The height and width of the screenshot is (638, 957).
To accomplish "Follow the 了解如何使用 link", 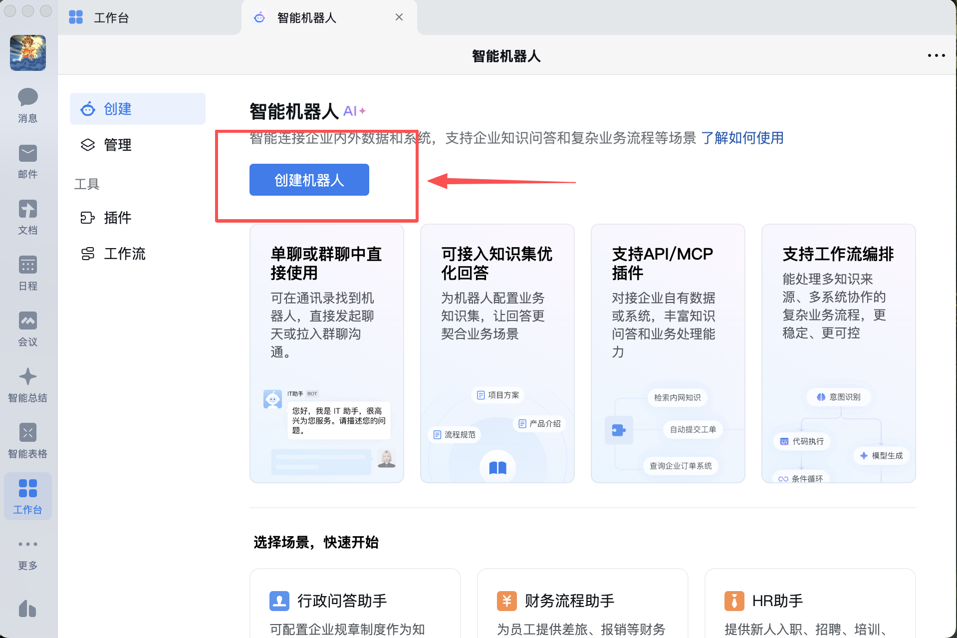I will (742, 138).
